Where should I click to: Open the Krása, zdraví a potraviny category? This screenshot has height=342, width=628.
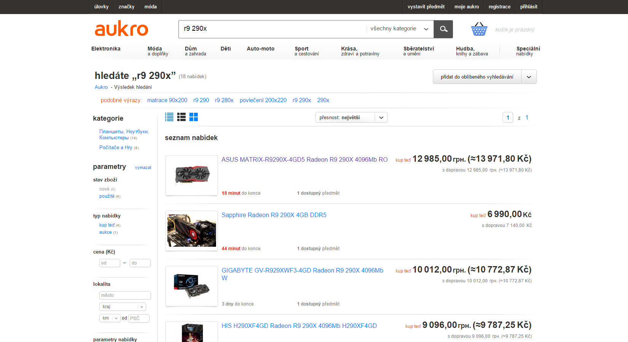360,51
